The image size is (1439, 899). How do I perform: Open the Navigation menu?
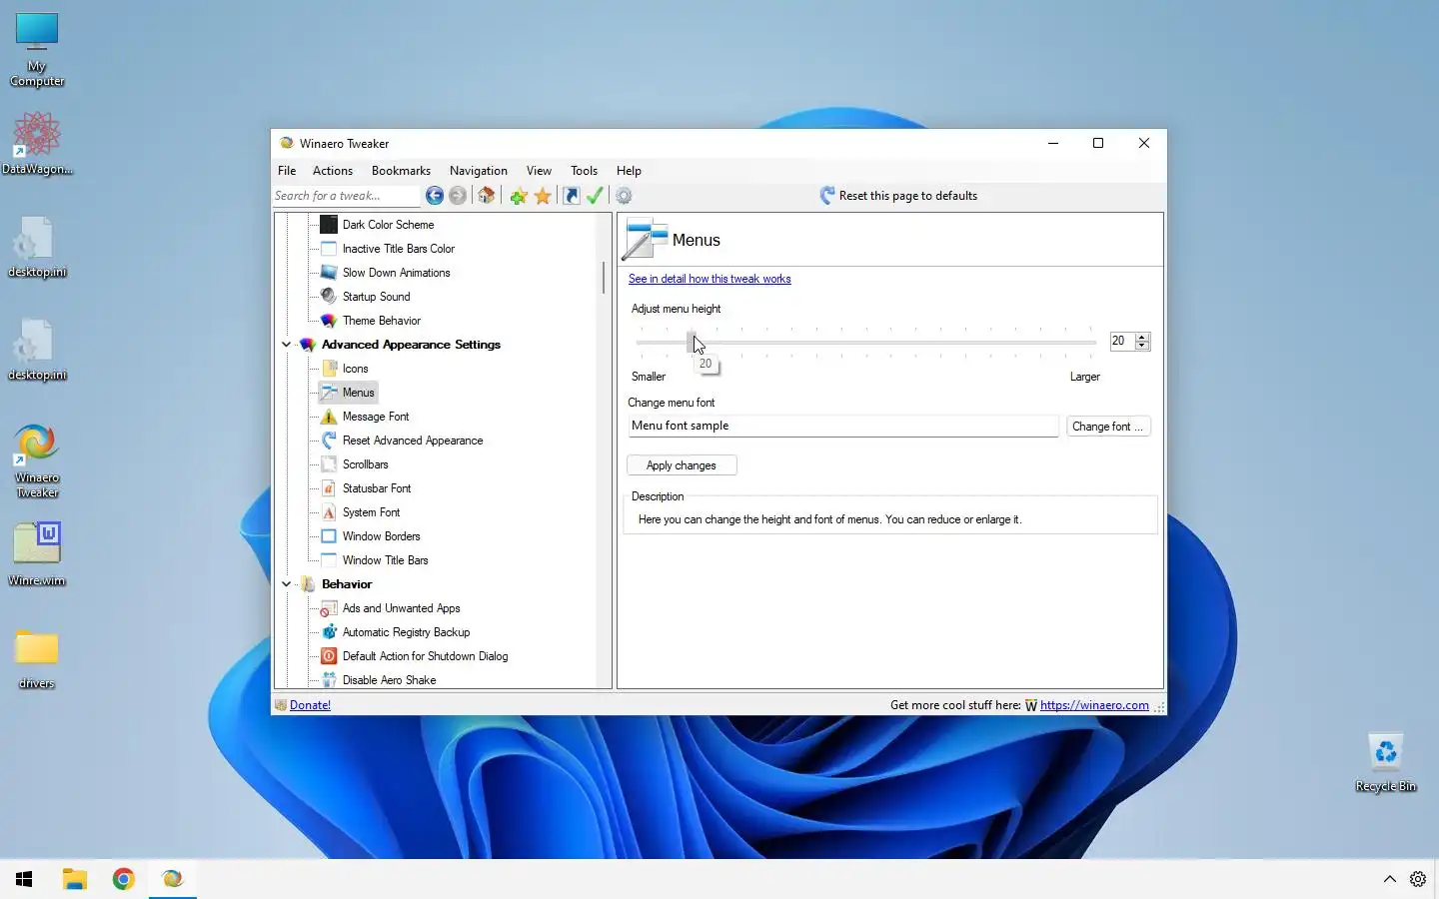point(479,171)
